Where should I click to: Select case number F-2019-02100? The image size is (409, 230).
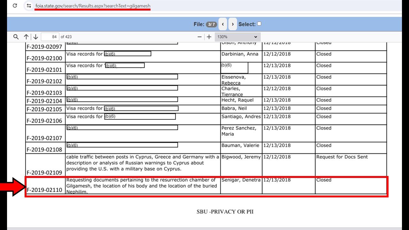point(44,58)
